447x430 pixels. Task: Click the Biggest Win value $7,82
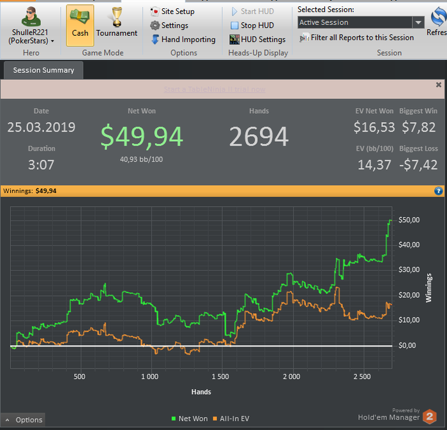tap(419, 127)
